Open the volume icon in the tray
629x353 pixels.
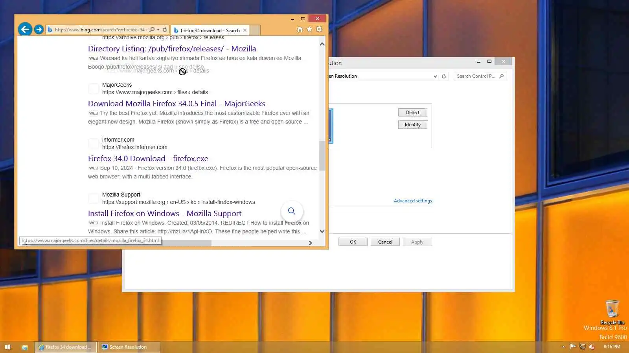(592, 347)
